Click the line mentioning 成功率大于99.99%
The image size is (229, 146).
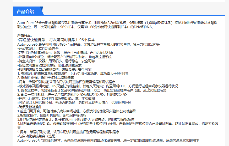click(x=73, y=74)
